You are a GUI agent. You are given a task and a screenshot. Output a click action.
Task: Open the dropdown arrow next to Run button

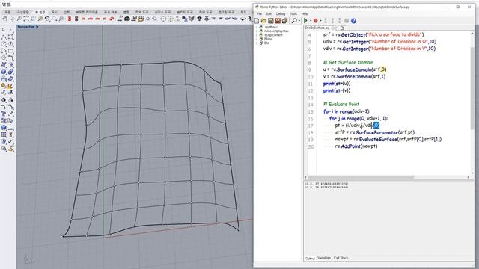click(x=310, y=21)
